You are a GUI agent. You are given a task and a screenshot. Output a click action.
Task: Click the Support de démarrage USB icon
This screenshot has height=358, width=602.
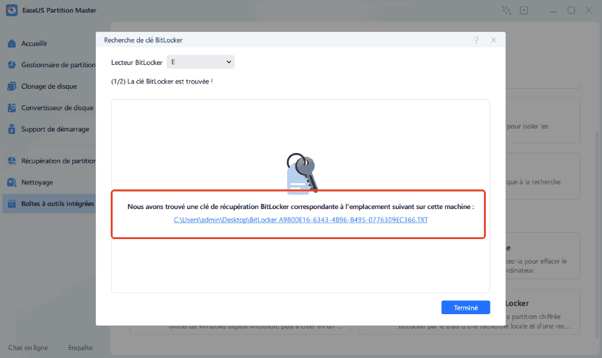[12, 129]
